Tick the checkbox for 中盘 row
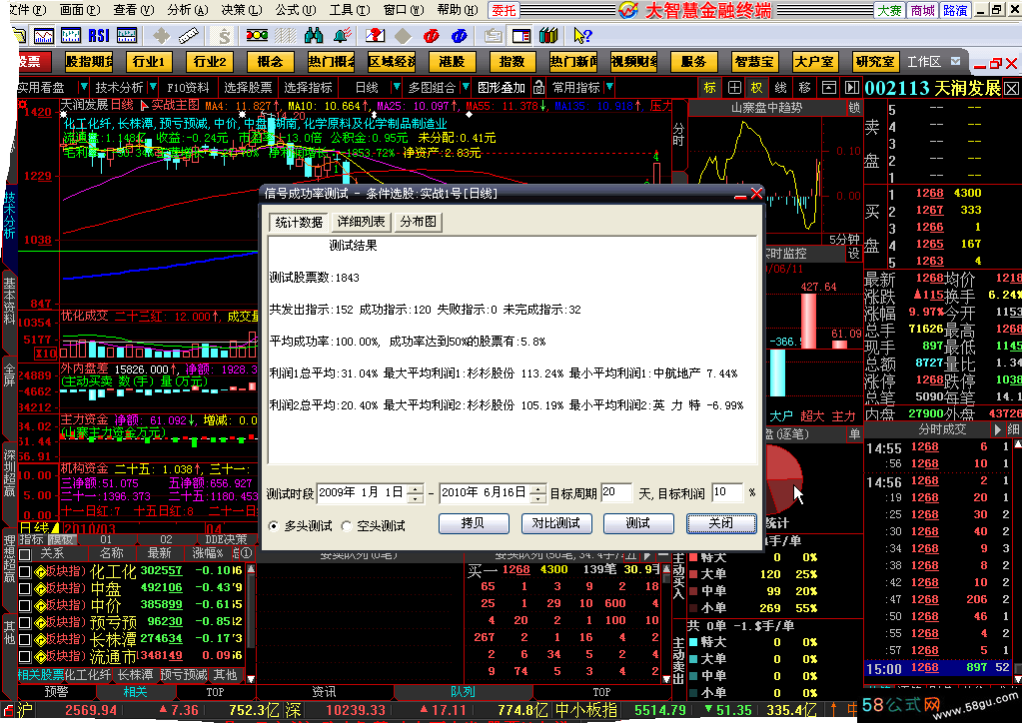Viewport: 1022px width, 723px height. 25,589
